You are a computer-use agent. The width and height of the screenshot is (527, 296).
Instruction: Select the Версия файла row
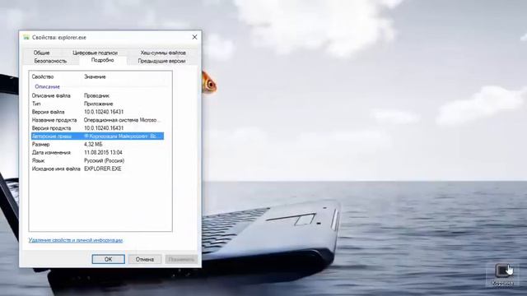click(97, 112)
